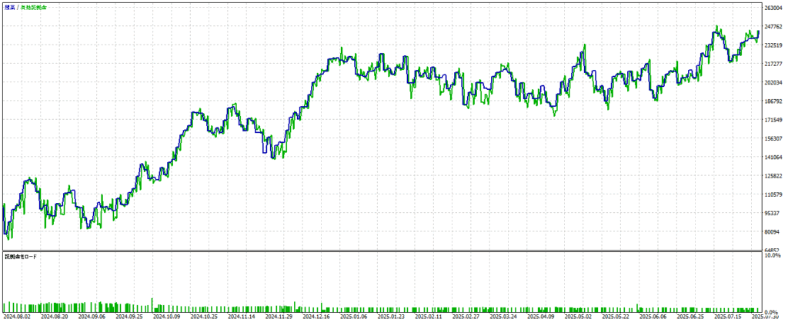Click the tallest deposit load bar near 2024.10.09
Screen dimensions: 788x322
[153, 304]
